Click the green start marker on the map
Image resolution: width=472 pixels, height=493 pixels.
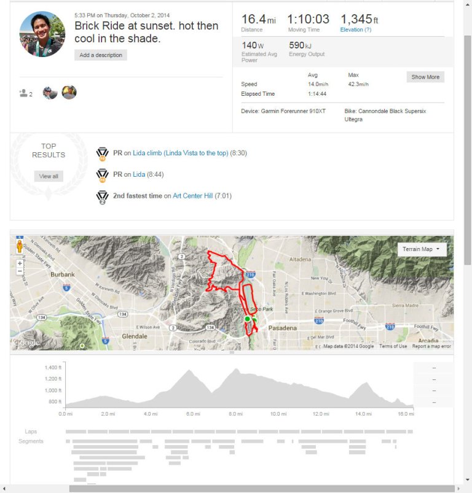tap(247, 319)
